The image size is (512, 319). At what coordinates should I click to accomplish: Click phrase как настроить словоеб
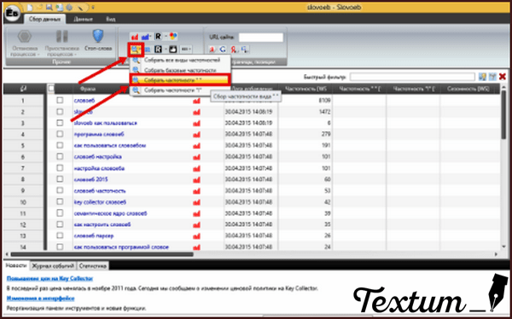pos(102,224)
